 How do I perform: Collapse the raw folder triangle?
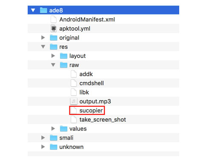tap(53, 65)
